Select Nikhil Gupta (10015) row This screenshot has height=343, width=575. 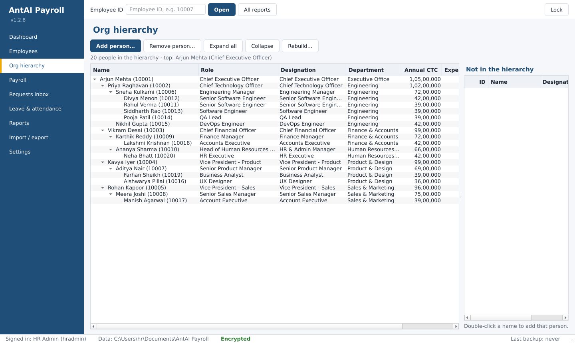(275, 124)
